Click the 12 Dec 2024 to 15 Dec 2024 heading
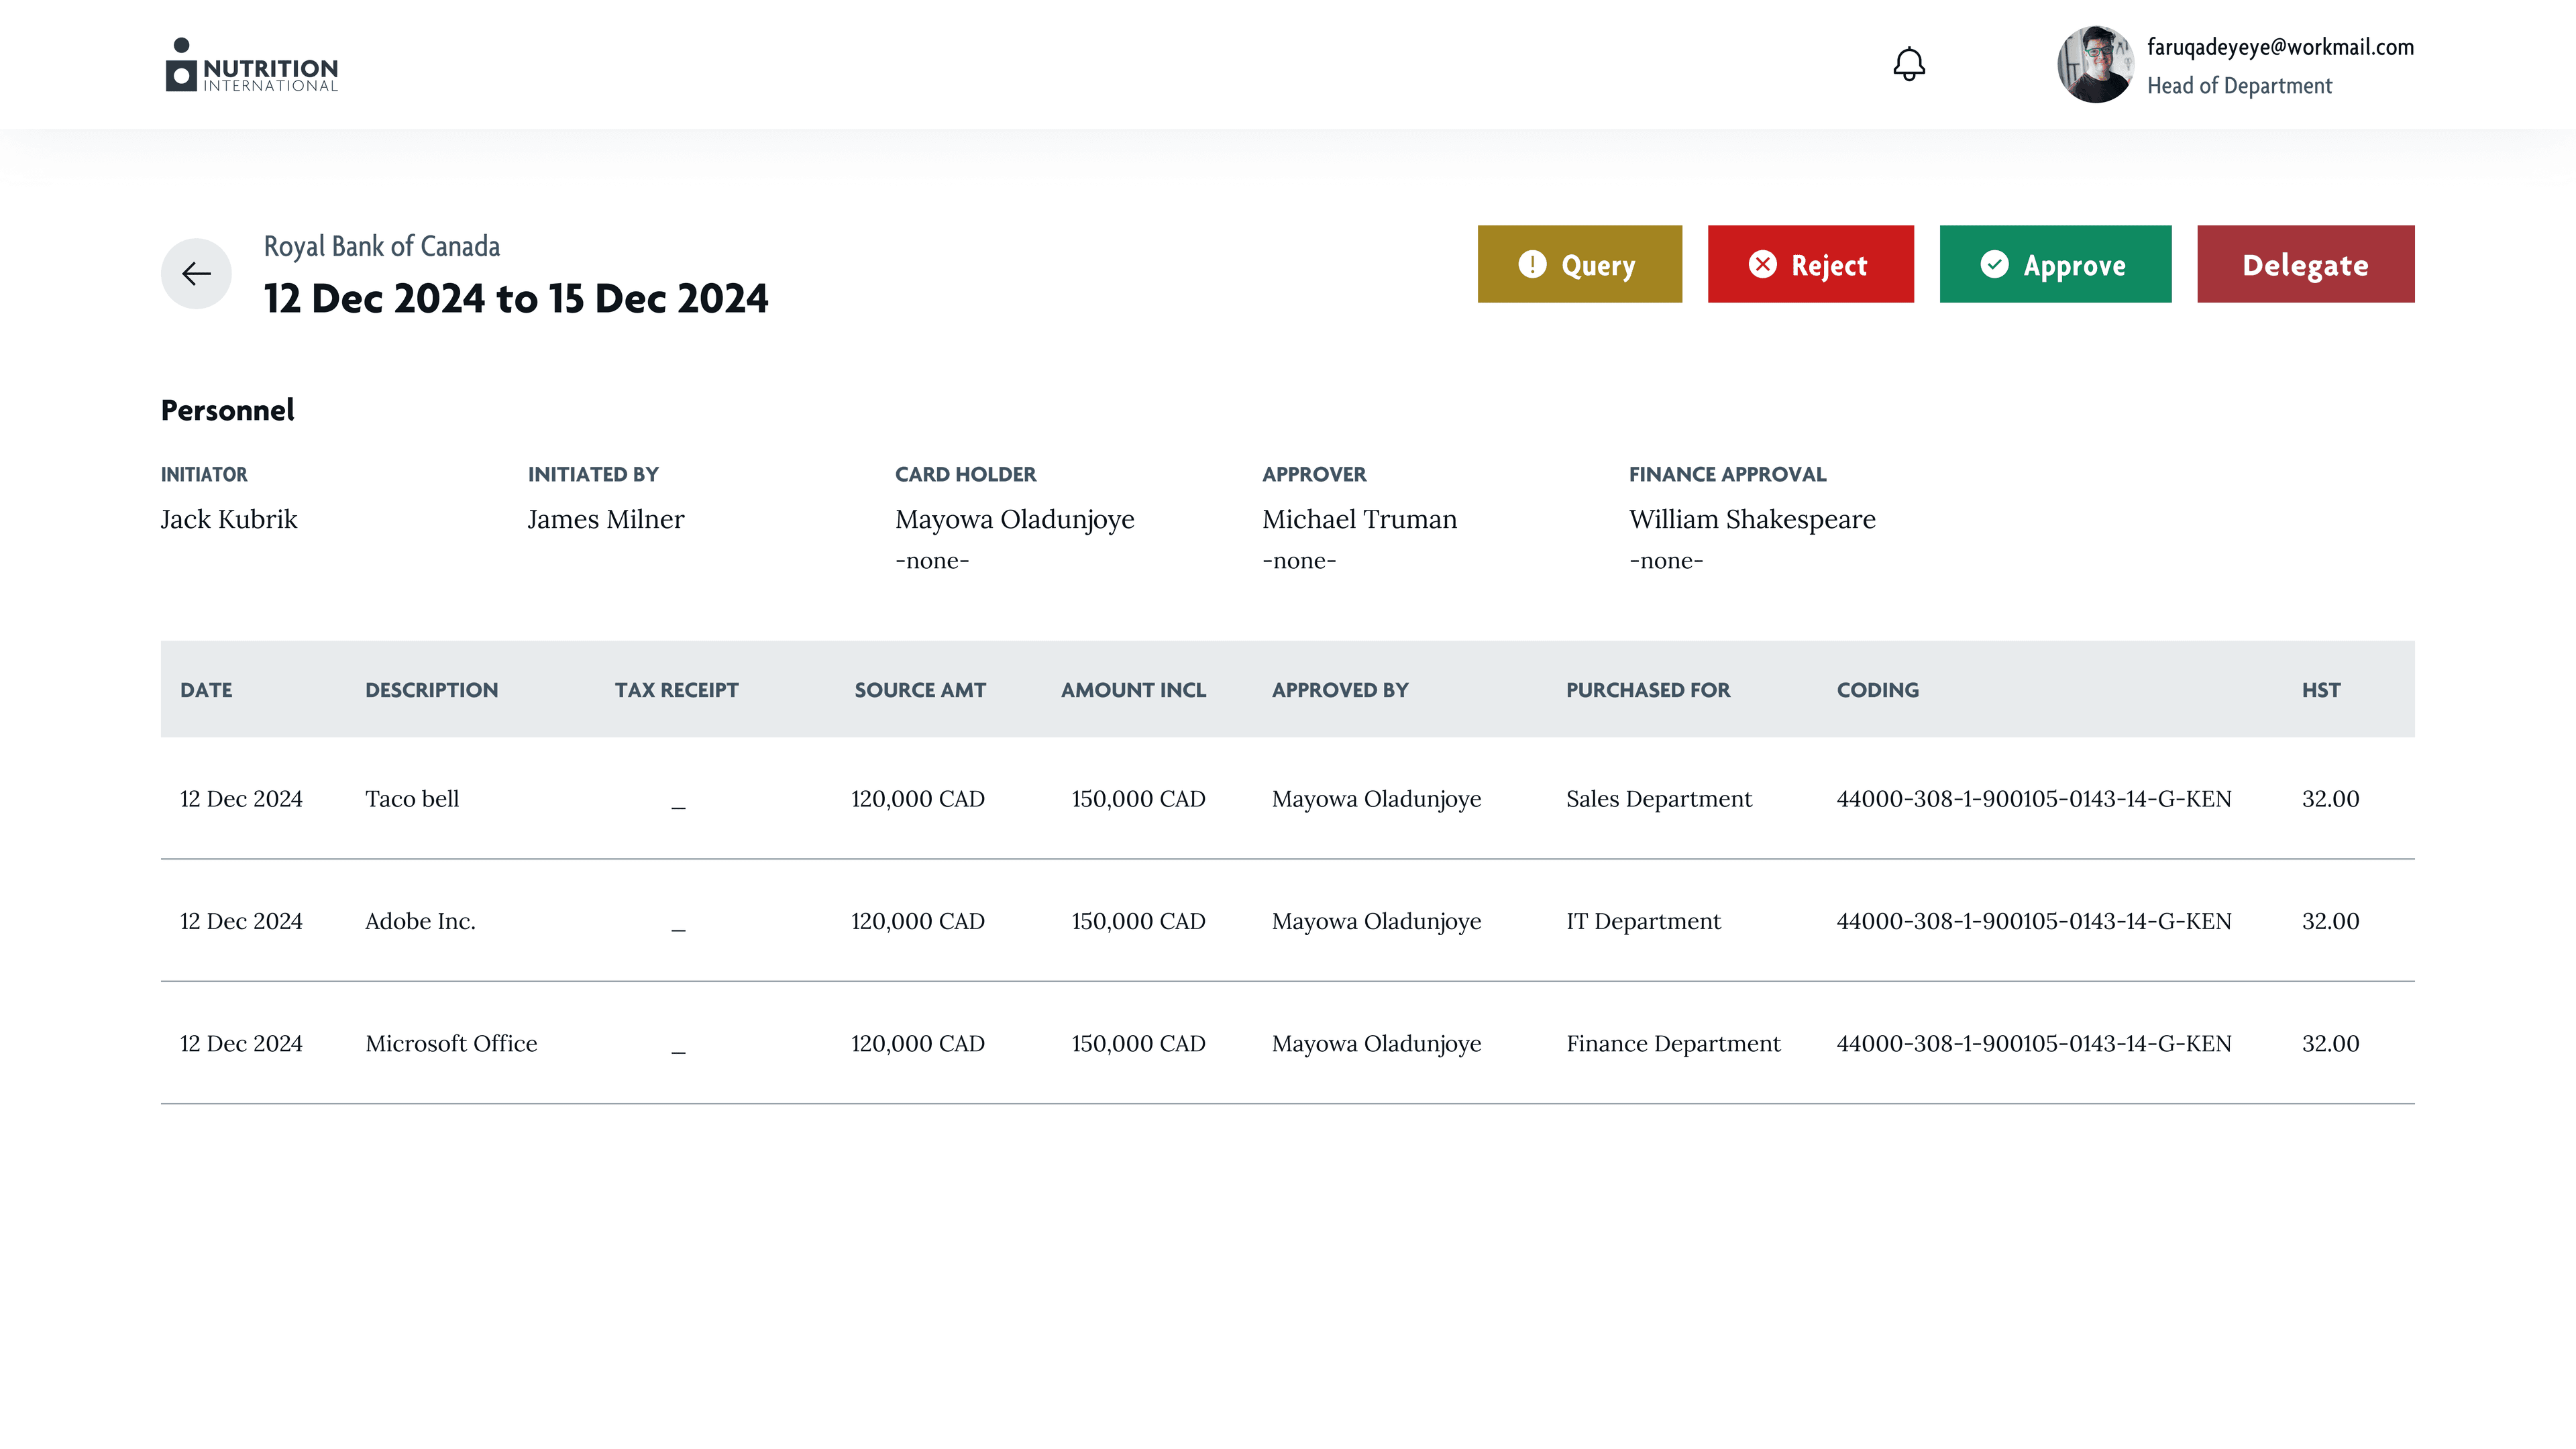The width and height of the screenshot is (2576, 1449). click(516, 298)
